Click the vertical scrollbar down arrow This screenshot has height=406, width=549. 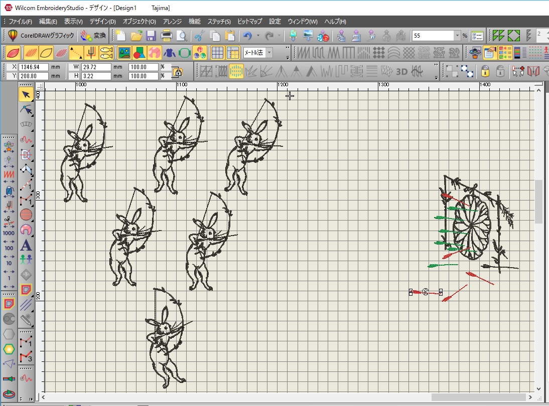[538, 388]
